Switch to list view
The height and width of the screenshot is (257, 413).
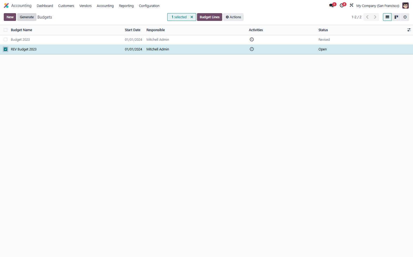pos(387,17)
